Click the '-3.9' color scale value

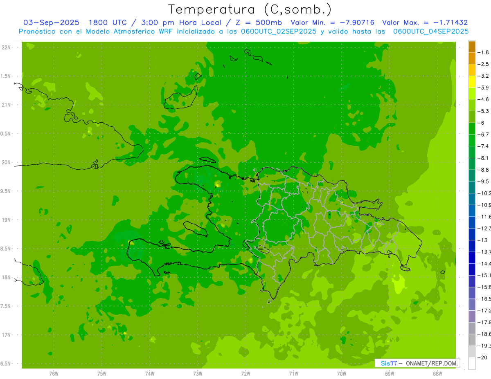click(x=484, y=87)
